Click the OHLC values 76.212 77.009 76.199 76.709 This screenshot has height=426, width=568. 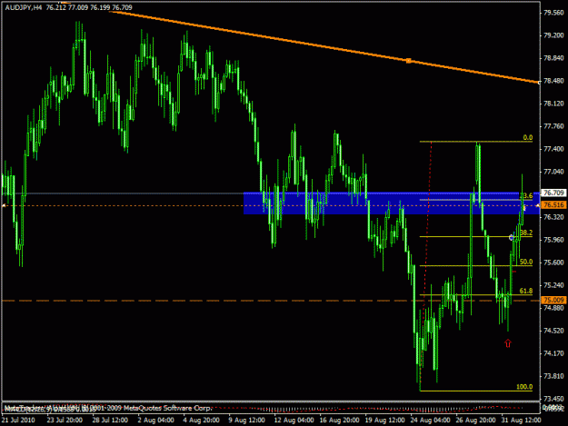coord(89,7)
